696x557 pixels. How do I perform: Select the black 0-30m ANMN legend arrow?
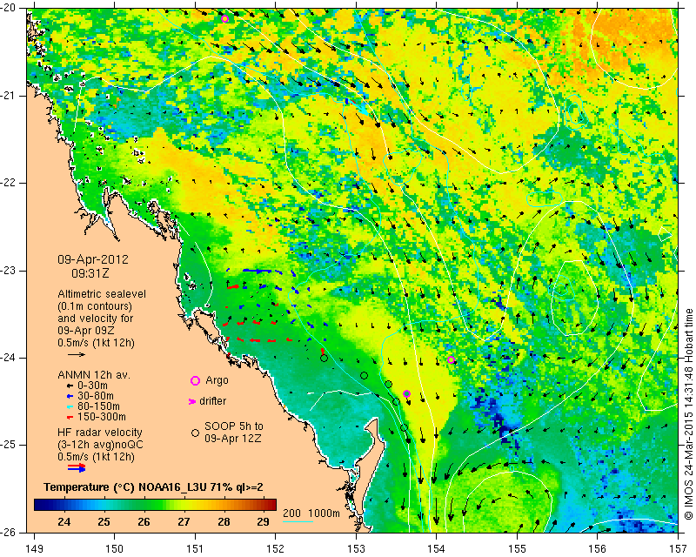(70, 386)
